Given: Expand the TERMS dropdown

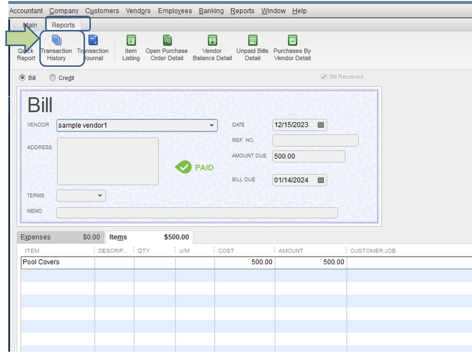Looking at the screenshot, I should (x=100, y=195).
